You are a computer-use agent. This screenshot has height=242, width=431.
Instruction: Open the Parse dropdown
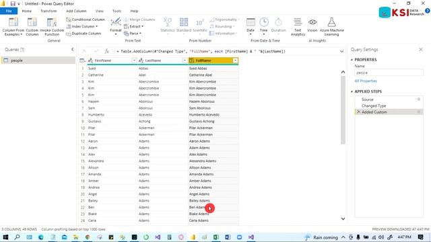[133, 34]
